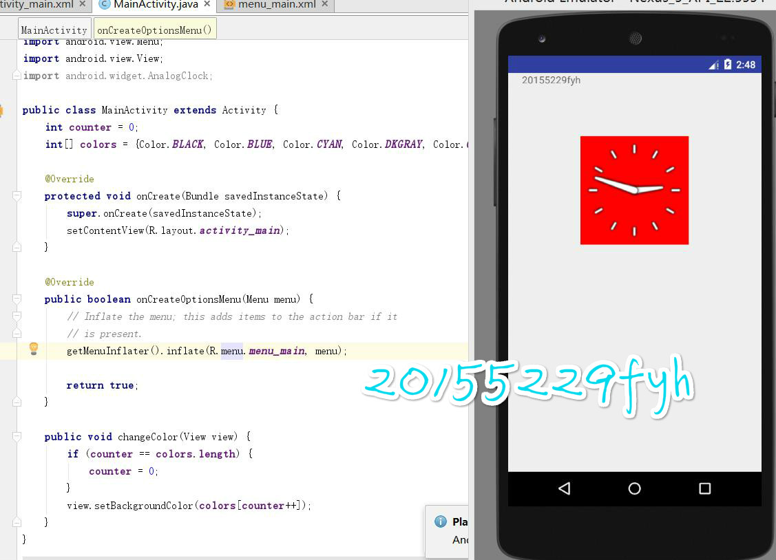Collapse the Inflate the menu comment fold

pos(17,316)
